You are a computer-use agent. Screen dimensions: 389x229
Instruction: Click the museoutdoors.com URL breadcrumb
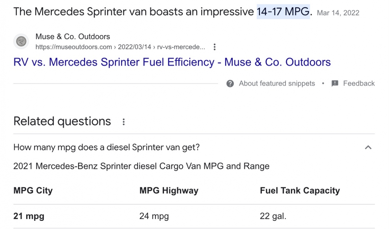point(120,47)
